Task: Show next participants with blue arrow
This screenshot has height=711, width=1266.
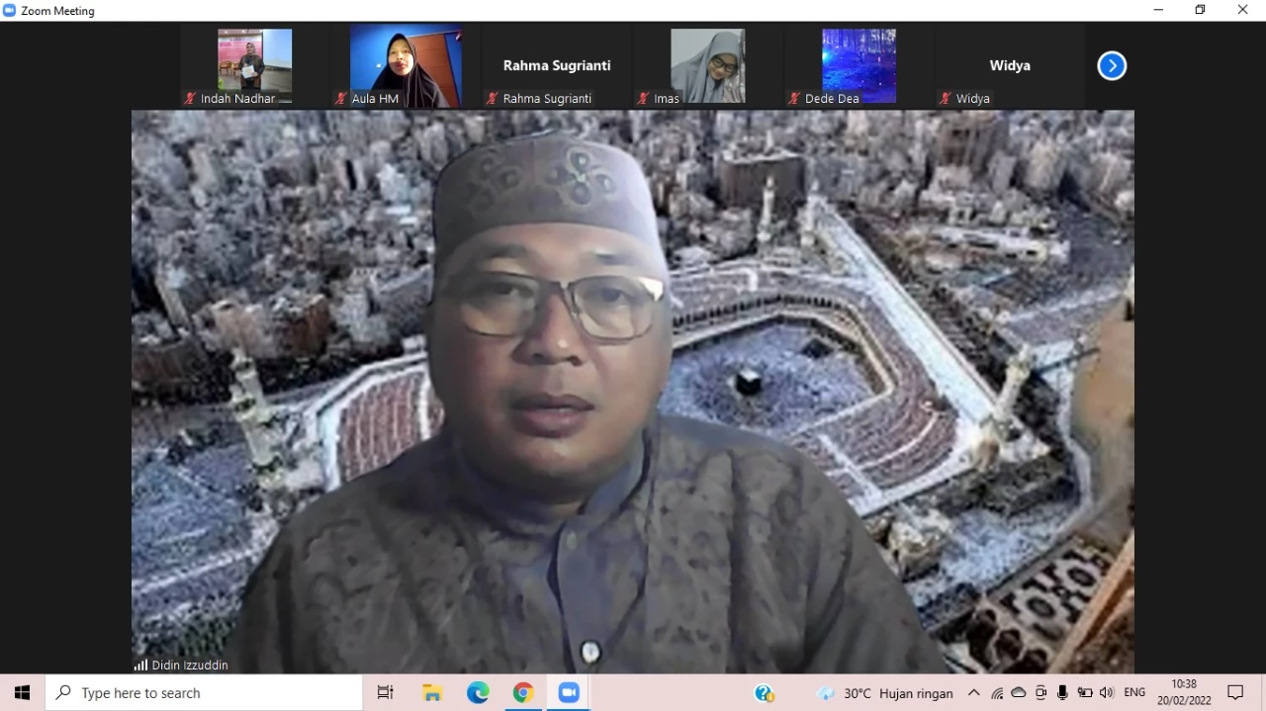Action: click(x=1112, y=66)
